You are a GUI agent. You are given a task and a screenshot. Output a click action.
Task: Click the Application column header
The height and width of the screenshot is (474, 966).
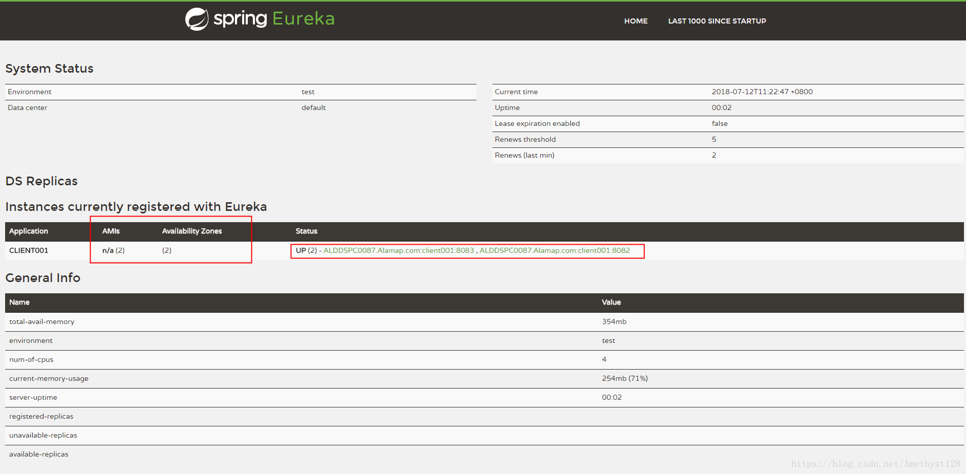point(29,231)
